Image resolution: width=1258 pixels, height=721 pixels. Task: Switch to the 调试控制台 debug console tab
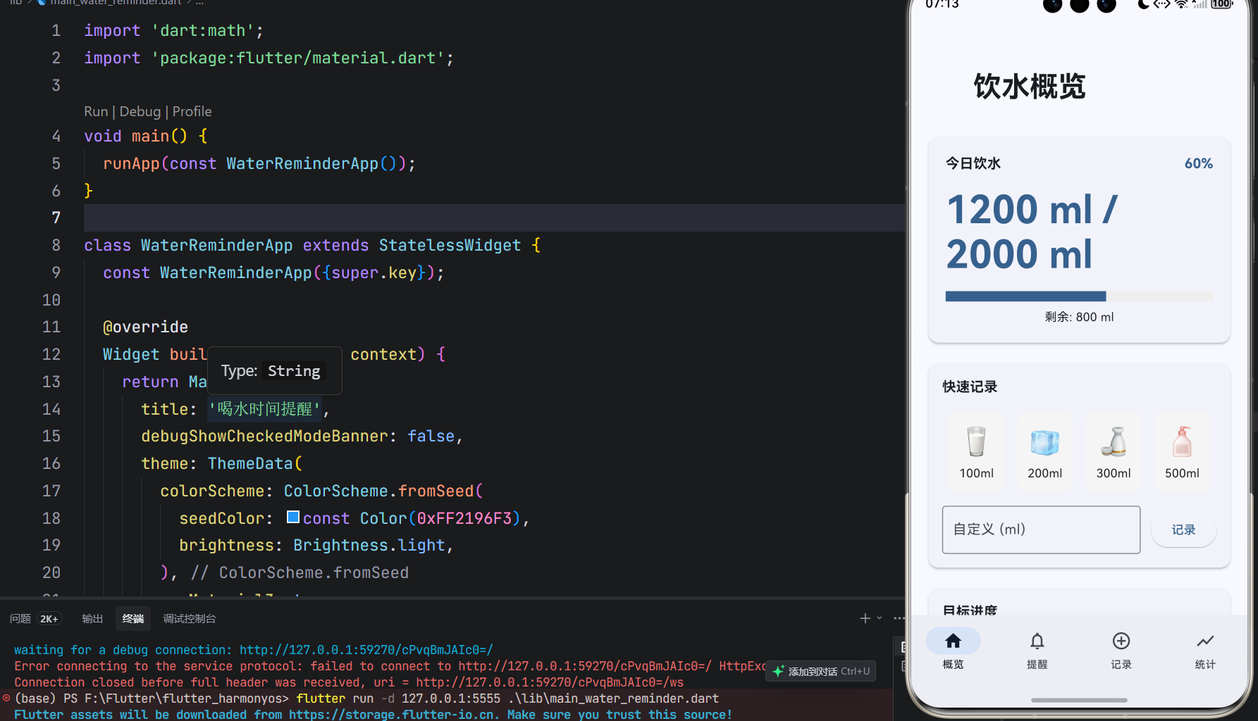[190, 618]
